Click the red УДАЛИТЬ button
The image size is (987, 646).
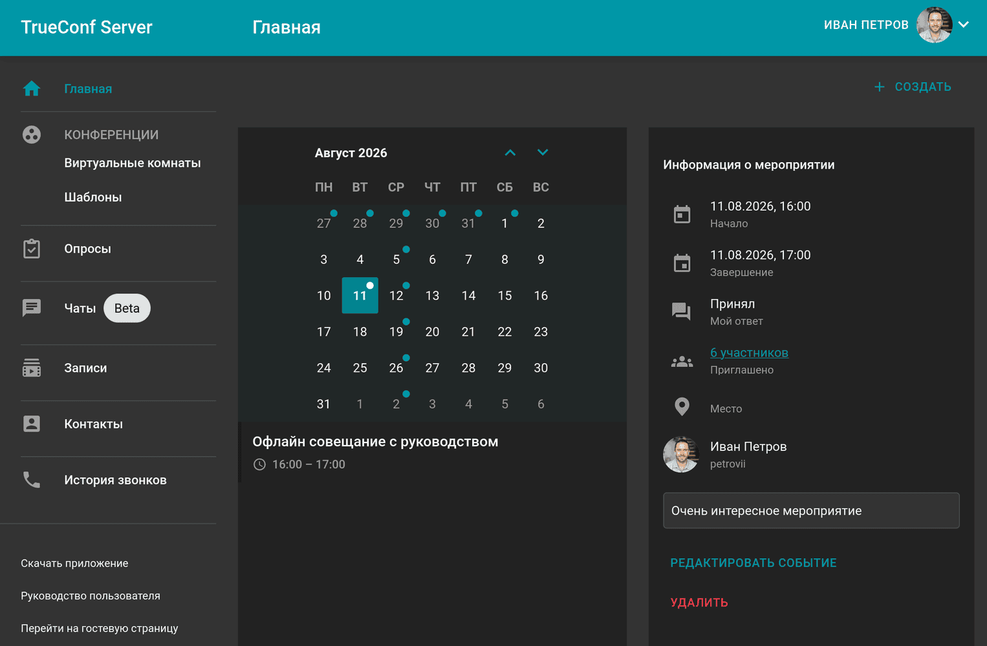pos(699,602)
